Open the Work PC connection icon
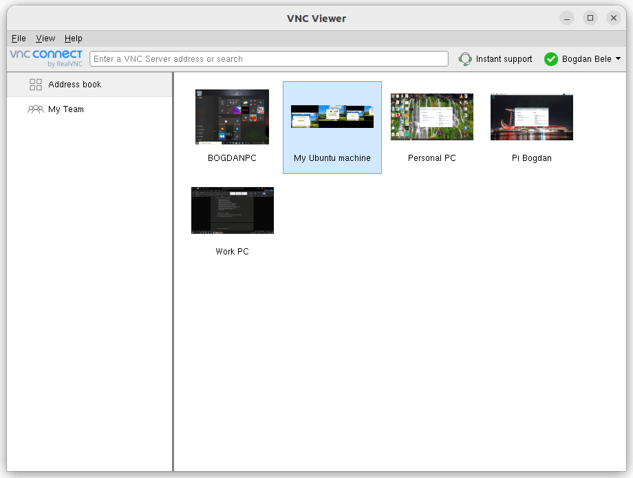Viewport: 633px width, 478px height. [232, 210]
